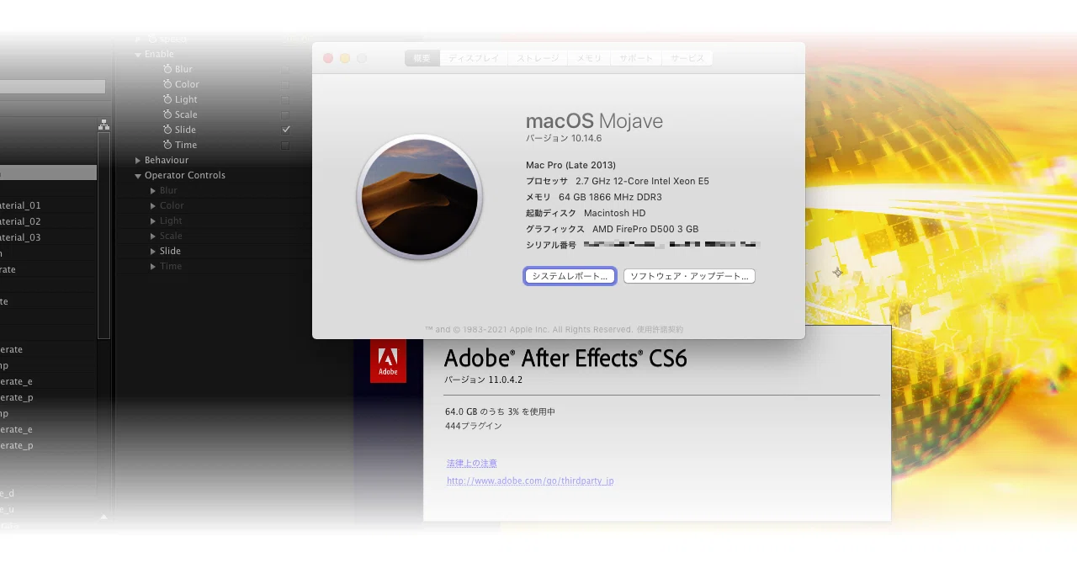Screen dimensions: 1077x563
Task: Open the adobe.com thirdparty_jp link
Action: [x=530, y=481]
